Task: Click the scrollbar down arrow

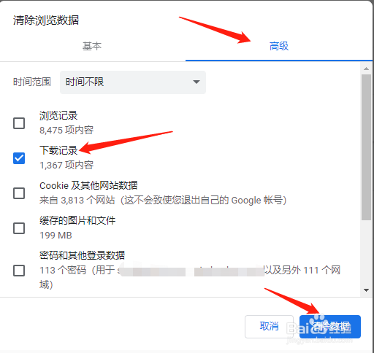Action: (x=366, y=290)
